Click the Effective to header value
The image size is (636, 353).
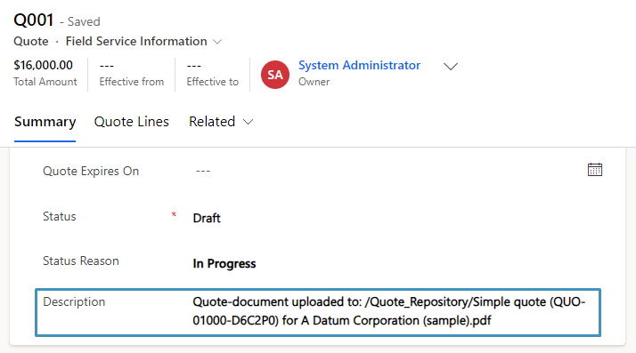[x=194, y=66]
